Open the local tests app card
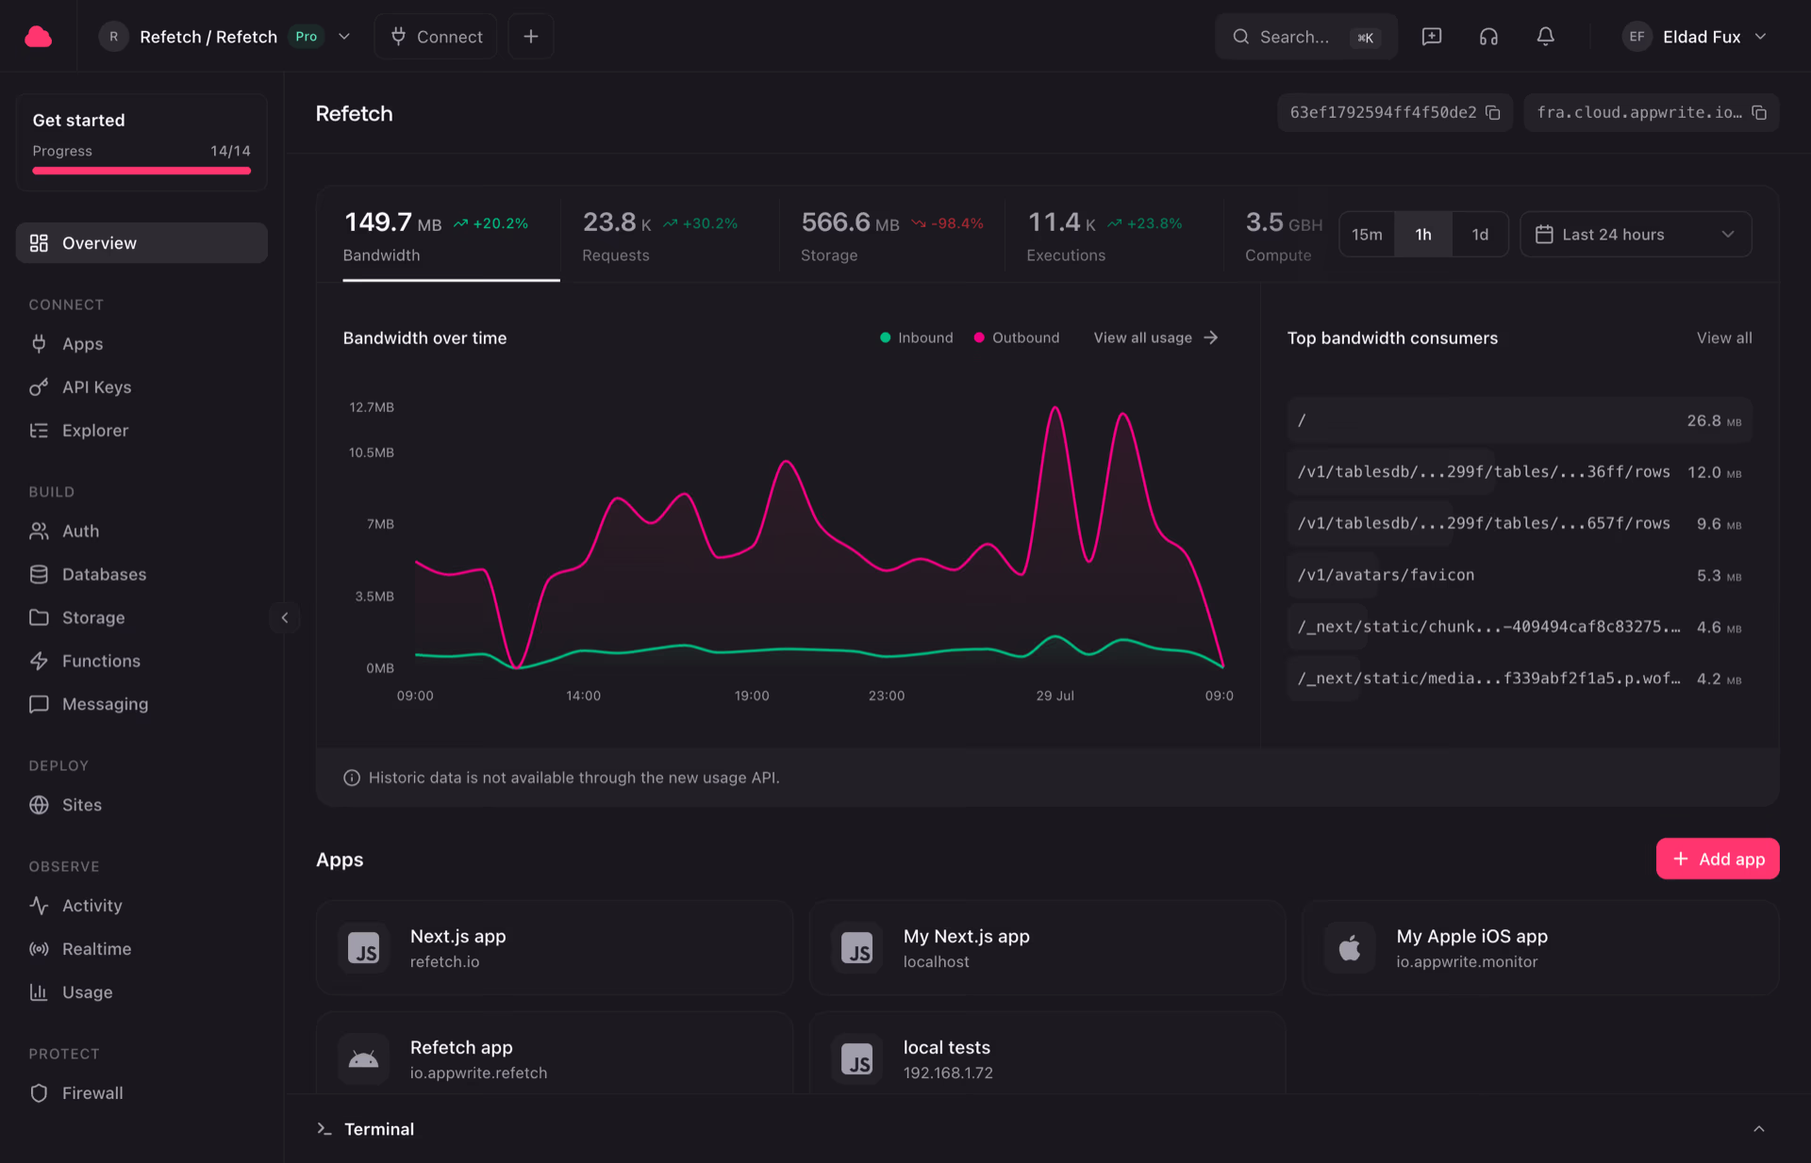 click(1047, 1054)
